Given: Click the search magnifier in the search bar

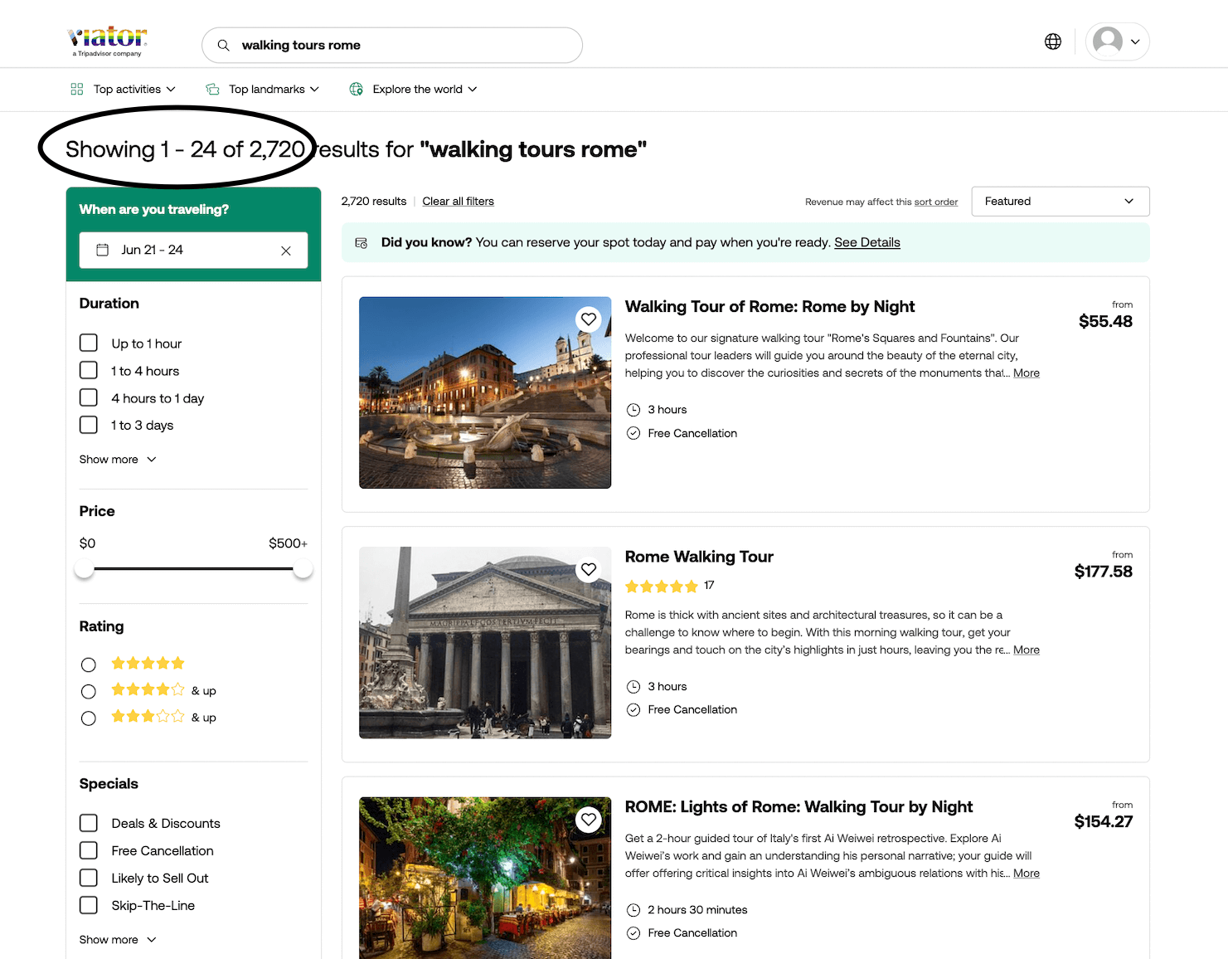Looking at the screenshot, I should coord(223,45).
